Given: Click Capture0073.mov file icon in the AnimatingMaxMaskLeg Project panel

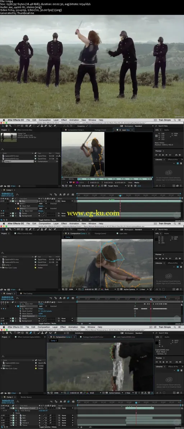Looking at the screenshot, I should [3, 156].
